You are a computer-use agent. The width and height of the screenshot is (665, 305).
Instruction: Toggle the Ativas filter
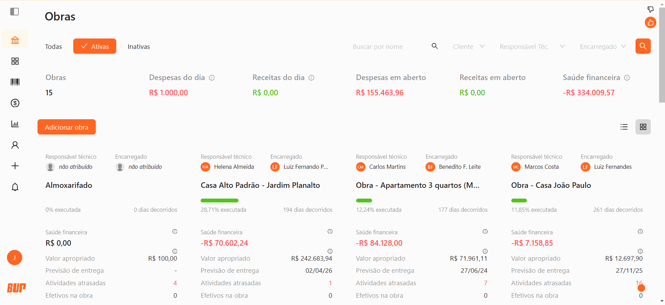click(x=95, y=46)
